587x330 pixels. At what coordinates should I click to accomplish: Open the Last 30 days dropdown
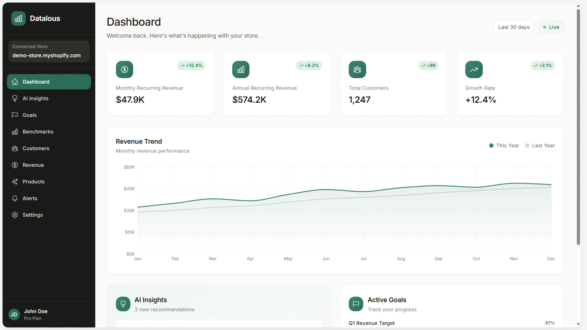[x=514, y=27]
